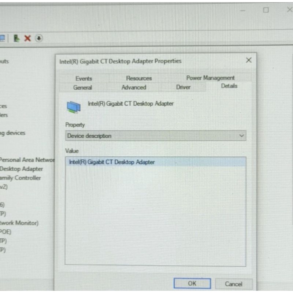This screenshot has height=293, width=293.
Task: Open the Resources tab
Action: pyautogui.click(x=139, y=78)
